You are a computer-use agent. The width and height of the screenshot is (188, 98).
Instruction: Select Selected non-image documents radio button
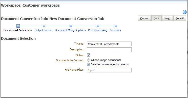(89, 65)
